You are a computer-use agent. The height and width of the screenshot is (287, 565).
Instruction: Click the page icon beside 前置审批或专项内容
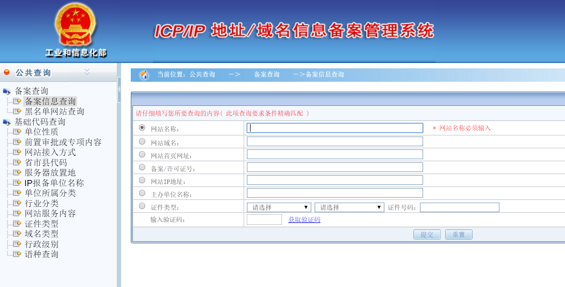(17, 142)
